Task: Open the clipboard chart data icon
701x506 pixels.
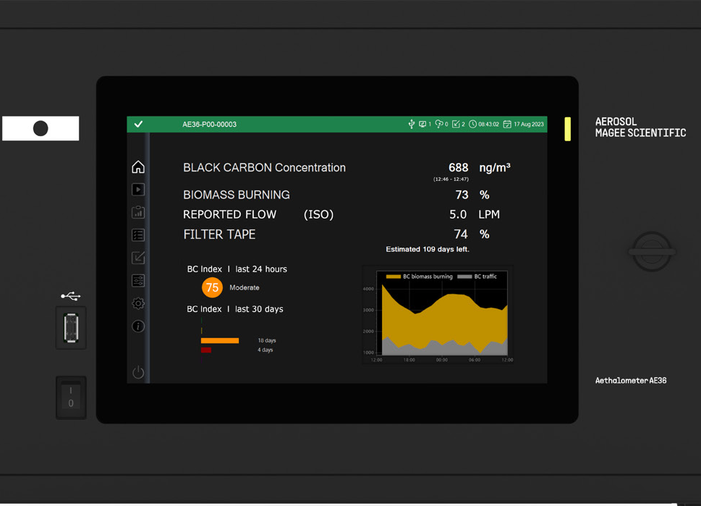Action: tap(138, 212)
